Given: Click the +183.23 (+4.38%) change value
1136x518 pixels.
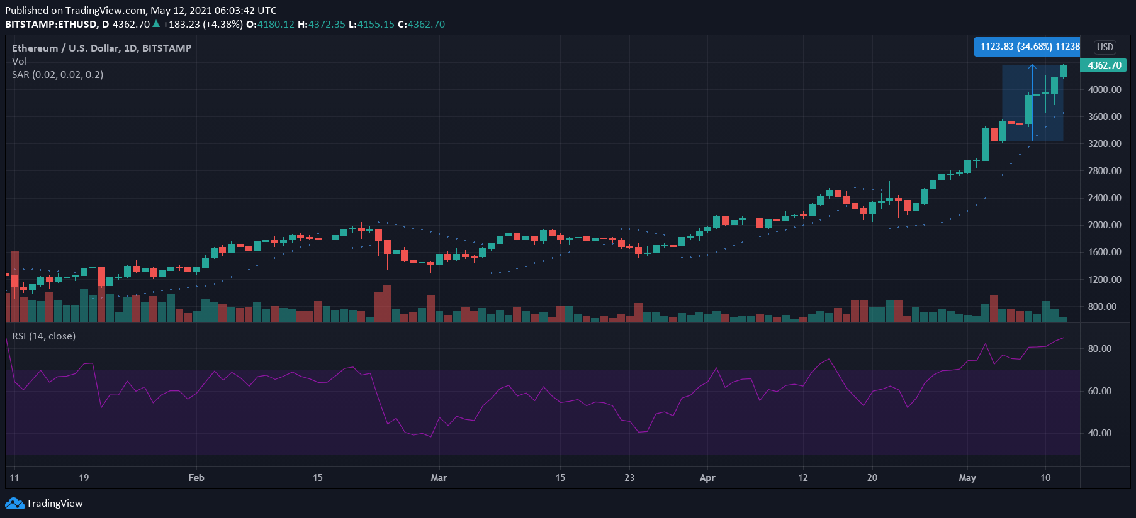Looking at the screenshot, I should point(203,25).
